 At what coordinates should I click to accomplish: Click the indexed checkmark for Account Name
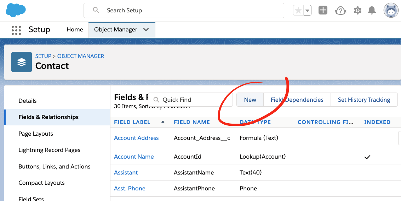pos(367,157)
